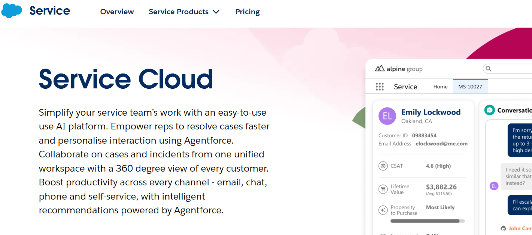Open the app launcher dots grid
Image resolution: width=532 pixels, height=235 pixels.
pos(380,87)
